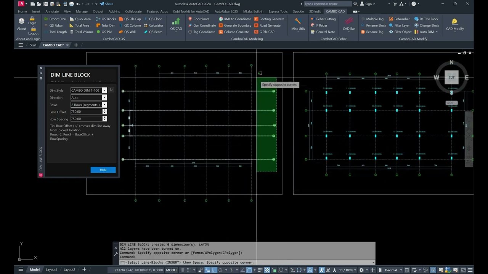Run the Total Length command
488x274 pixels.
click(x=55, y=32)
